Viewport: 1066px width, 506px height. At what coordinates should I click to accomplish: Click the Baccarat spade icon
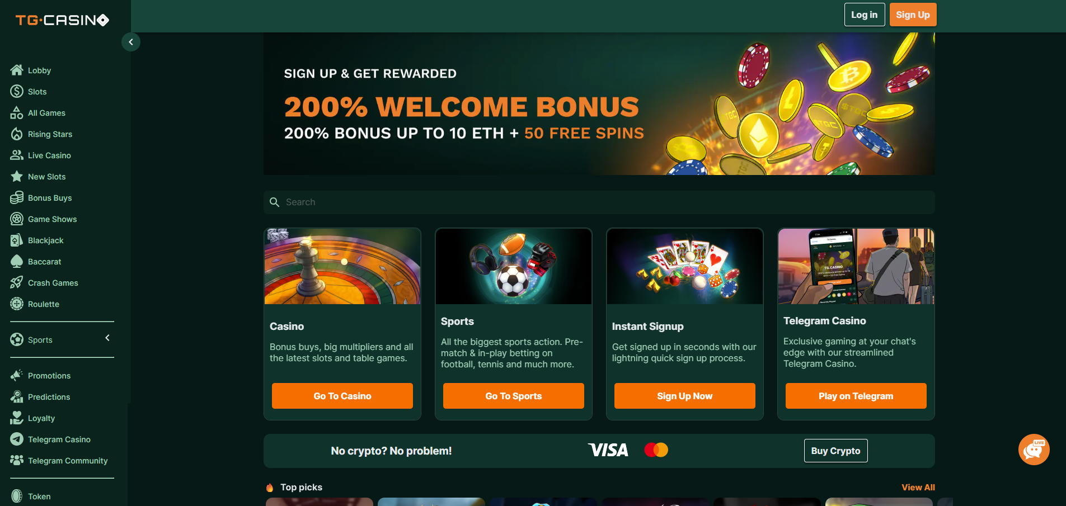[x=17, y=261]
